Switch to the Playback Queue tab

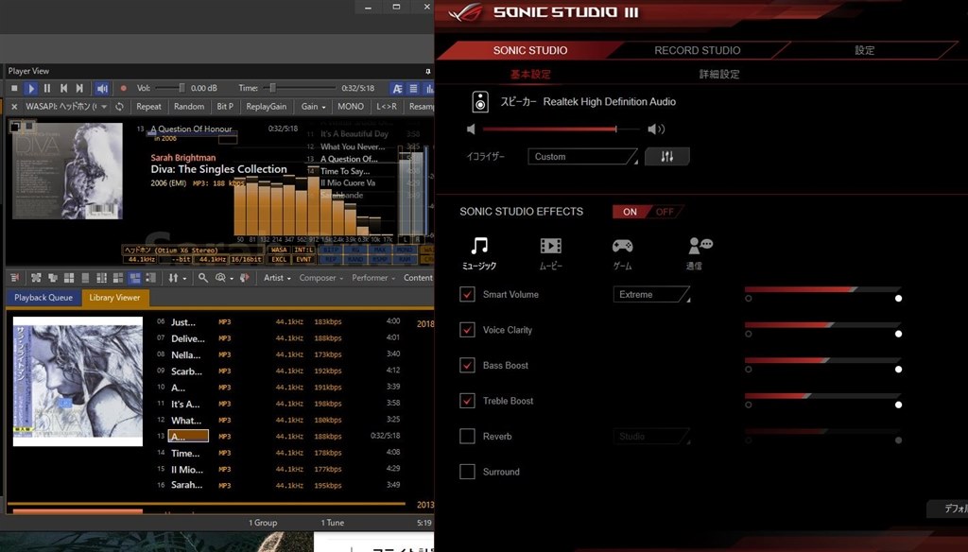[43, 298]
